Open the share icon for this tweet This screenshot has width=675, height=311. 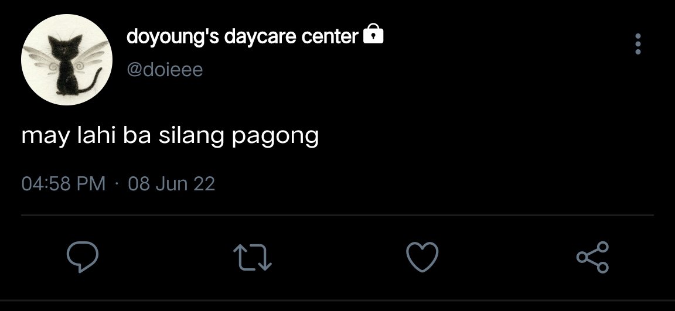[593, 257]
